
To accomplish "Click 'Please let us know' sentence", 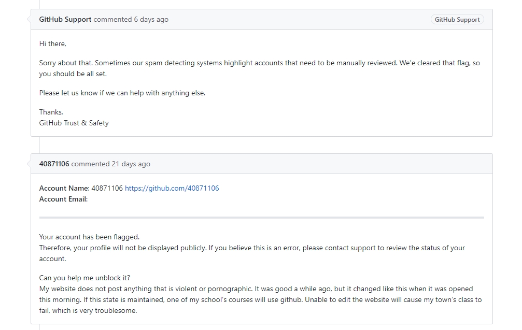I will tap(122, 93).
